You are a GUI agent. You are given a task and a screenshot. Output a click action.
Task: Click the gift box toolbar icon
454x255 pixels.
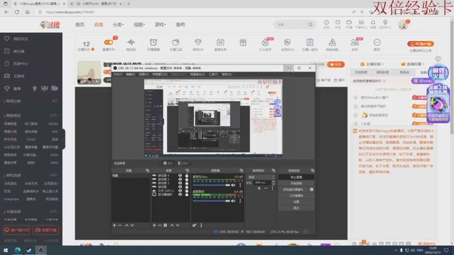point(243,42)
